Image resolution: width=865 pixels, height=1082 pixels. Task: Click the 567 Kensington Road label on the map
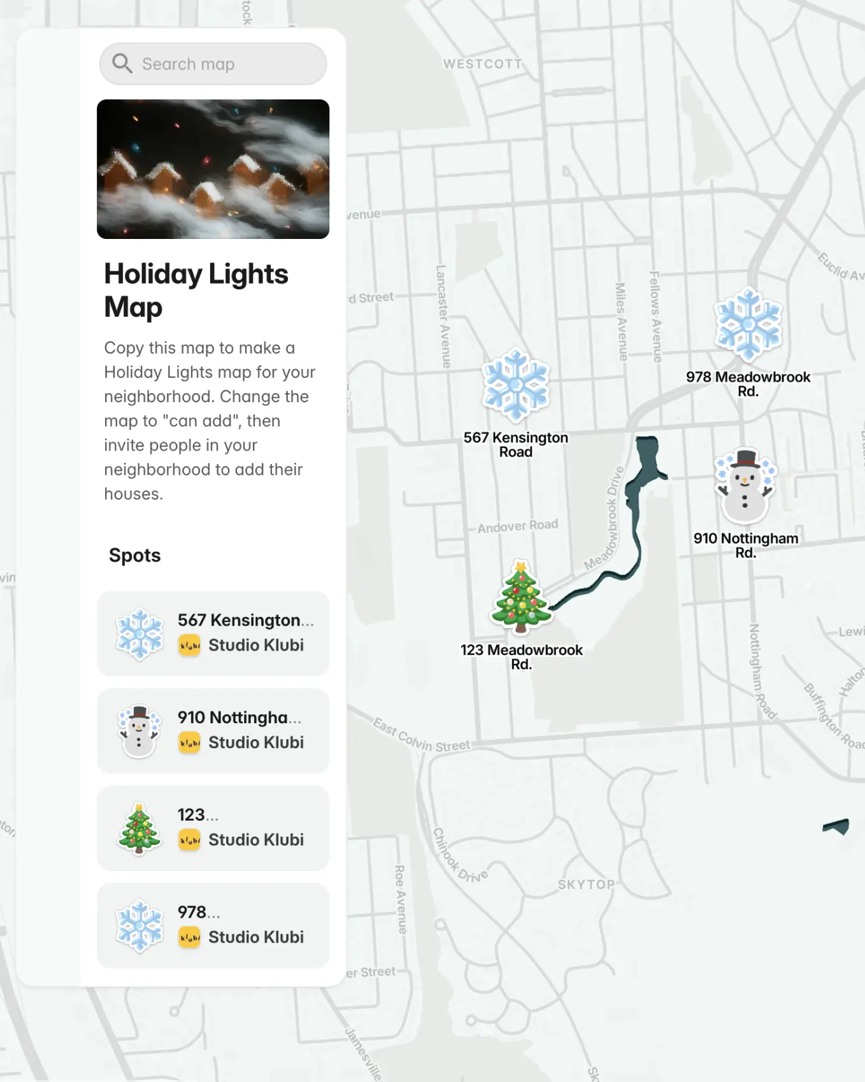(x=517, y=444)
